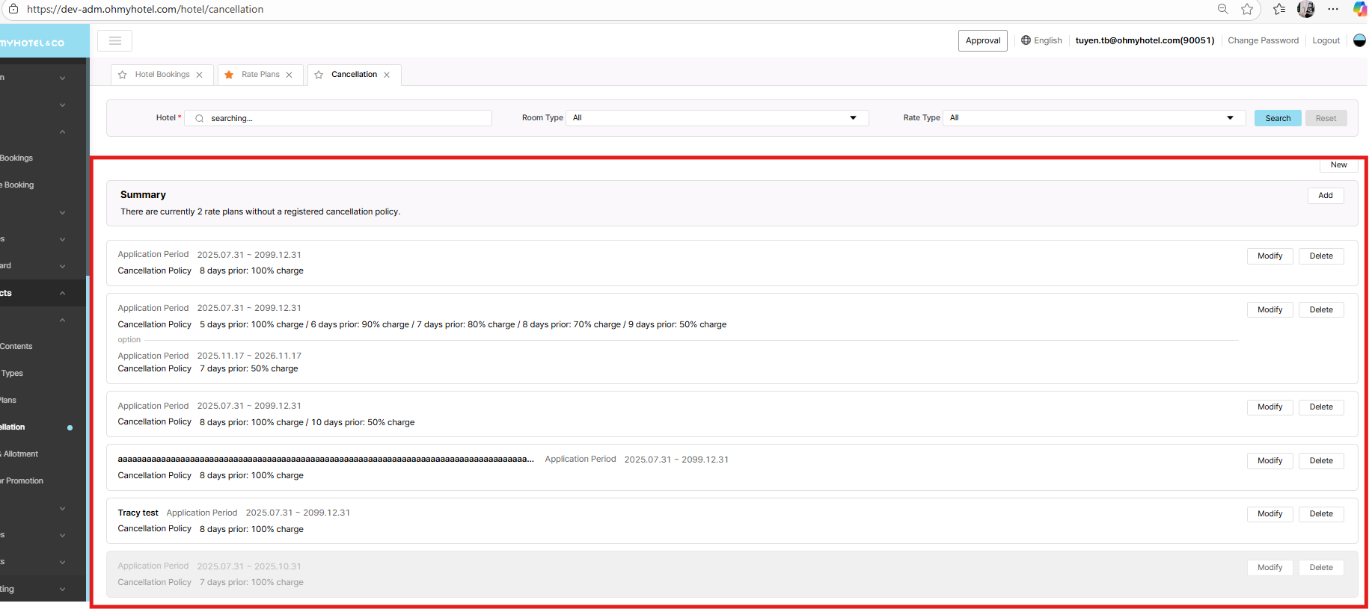Open the Room Type dropdown
The width and height of the screenshot is (1369, 609).
[x=717, y=118]
